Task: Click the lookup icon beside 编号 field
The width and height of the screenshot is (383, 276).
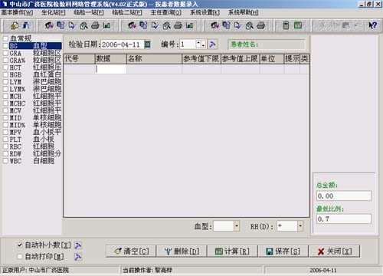Action: tap(212, 44)
